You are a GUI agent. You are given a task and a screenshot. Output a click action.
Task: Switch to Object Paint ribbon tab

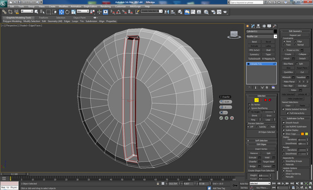click(79, 18)
